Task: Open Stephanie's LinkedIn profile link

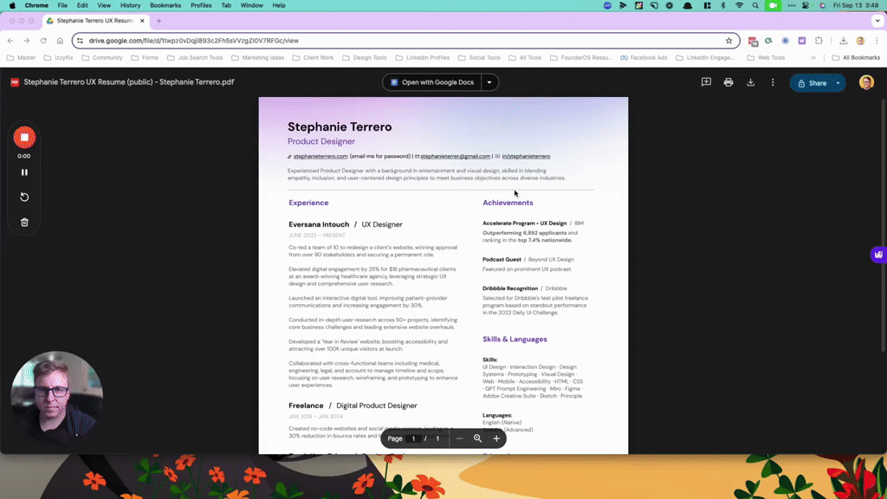Action: click(x=525, y=156)
